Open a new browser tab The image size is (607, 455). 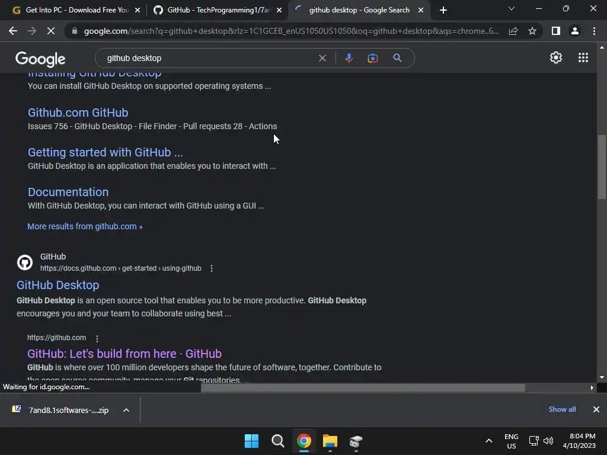click(443, 10)
